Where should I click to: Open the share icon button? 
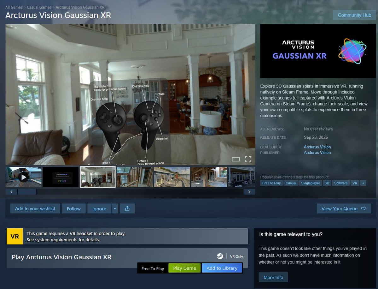pos(127,208)
